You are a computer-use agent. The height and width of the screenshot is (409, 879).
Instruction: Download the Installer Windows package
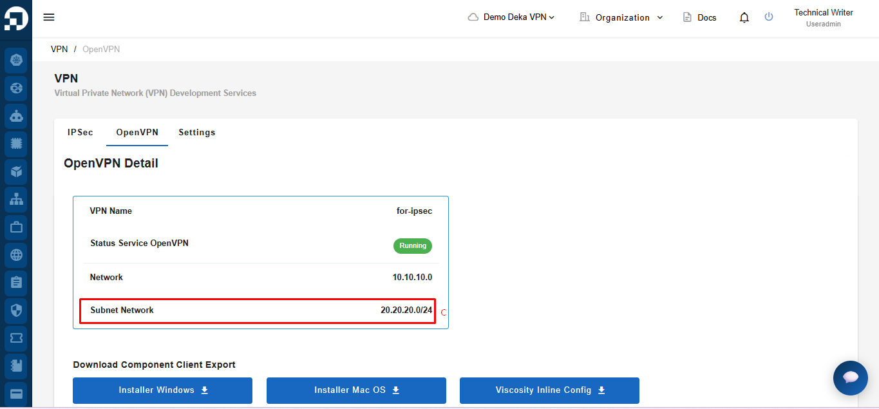point(162,390)
